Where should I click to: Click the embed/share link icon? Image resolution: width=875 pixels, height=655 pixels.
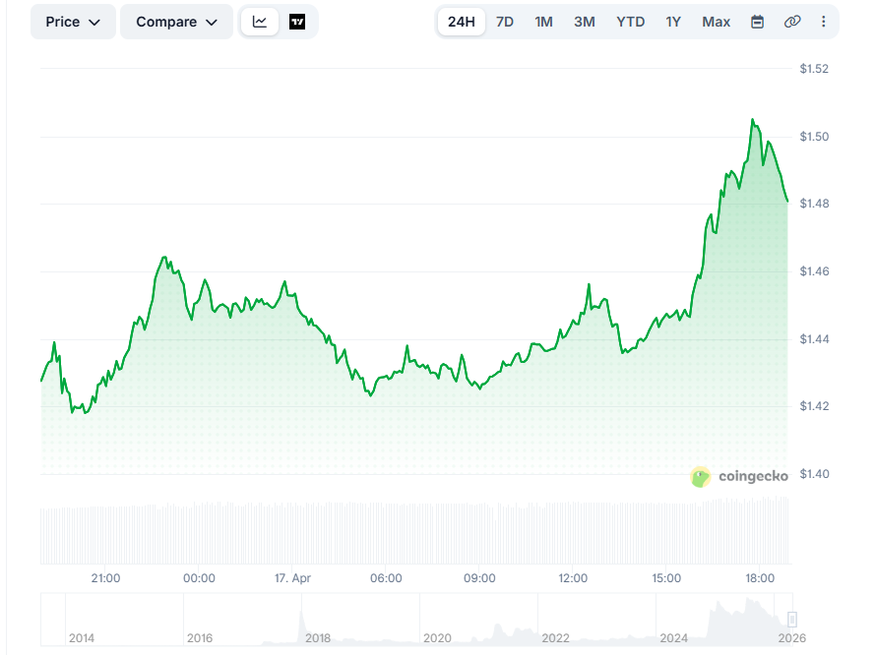click(x=792, y=21)
